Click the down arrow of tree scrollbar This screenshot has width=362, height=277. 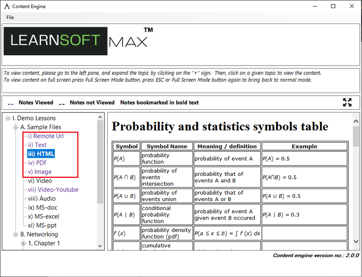point(100,245)
